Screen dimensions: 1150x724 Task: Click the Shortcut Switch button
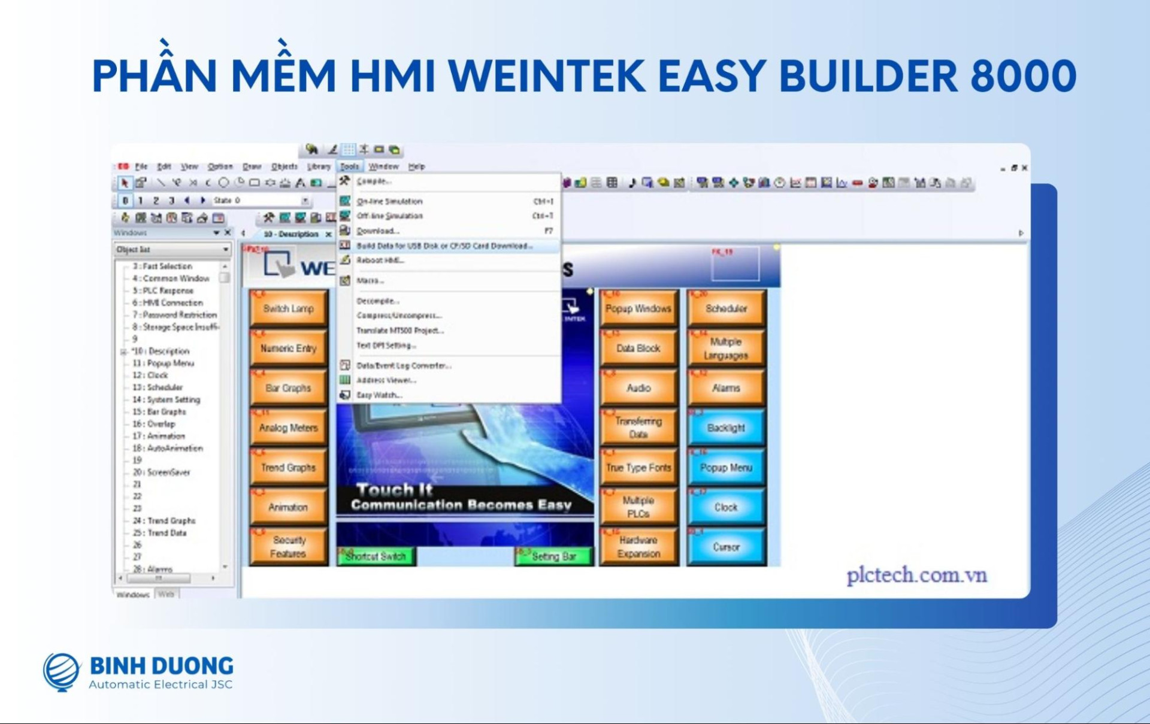point(376,556)
